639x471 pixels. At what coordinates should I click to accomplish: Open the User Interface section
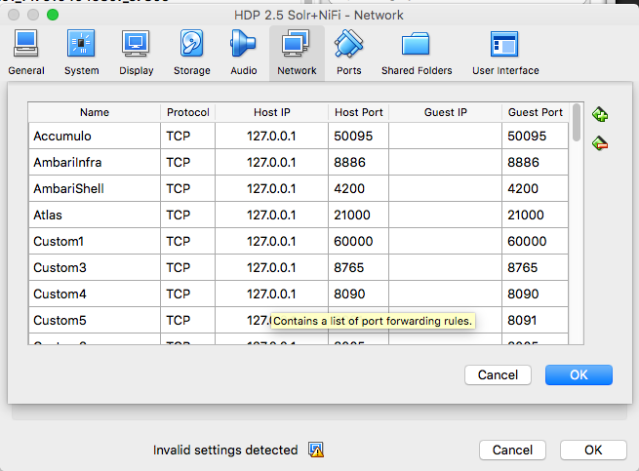tap(505, 53)
